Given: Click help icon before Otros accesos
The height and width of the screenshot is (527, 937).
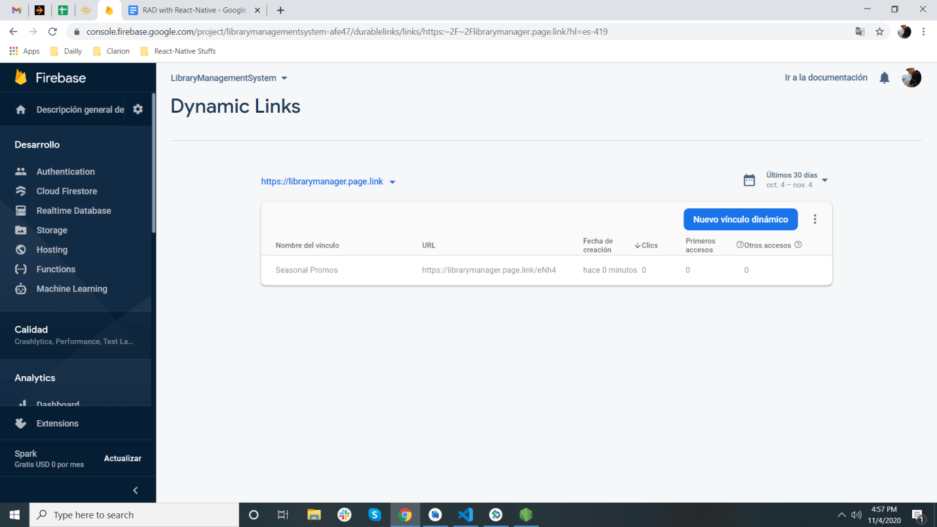Looking at the screenshot, I should point(740,244).
